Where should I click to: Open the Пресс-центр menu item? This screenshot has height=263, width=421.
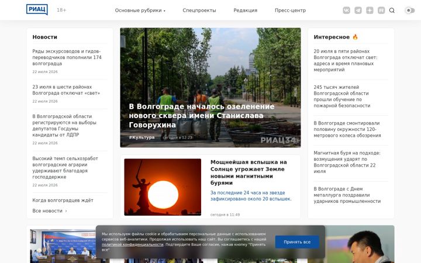click(290, 10)
